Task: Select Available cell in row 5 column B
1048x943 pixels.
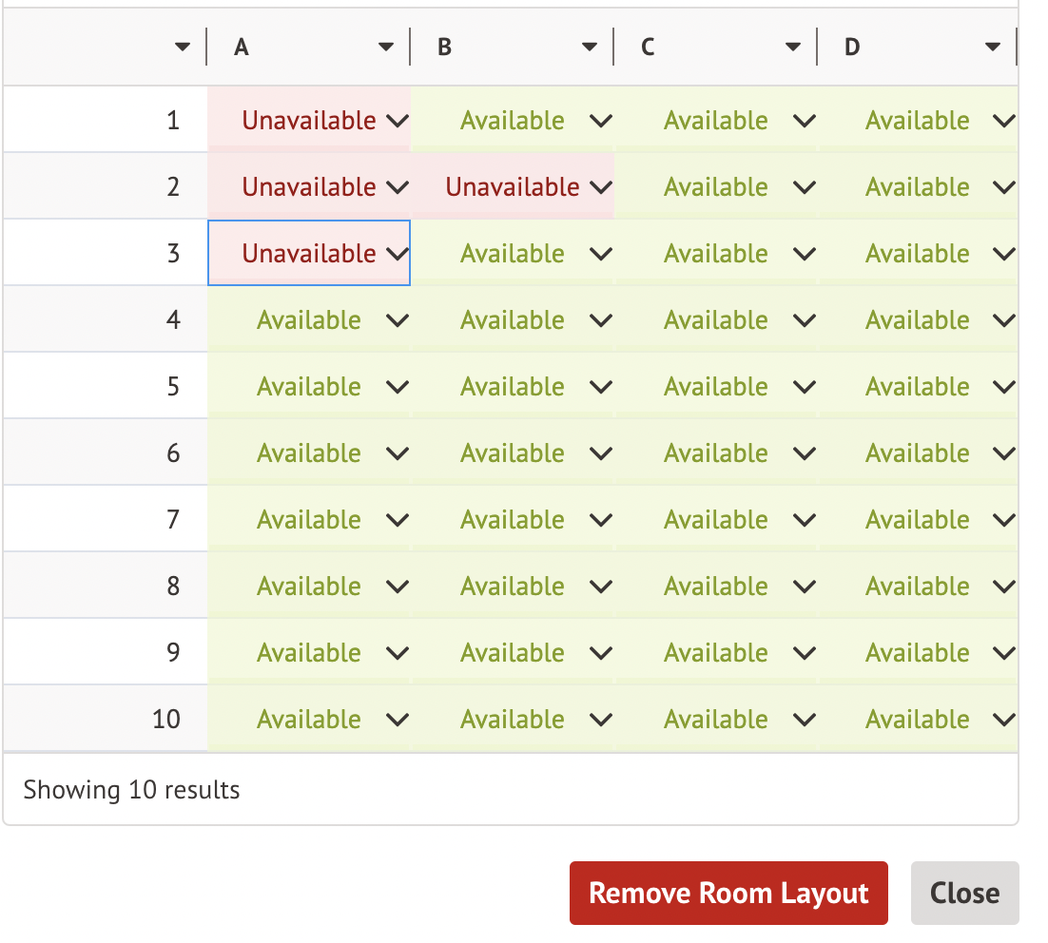Action: pyautogui.click(x=512, y=387)
